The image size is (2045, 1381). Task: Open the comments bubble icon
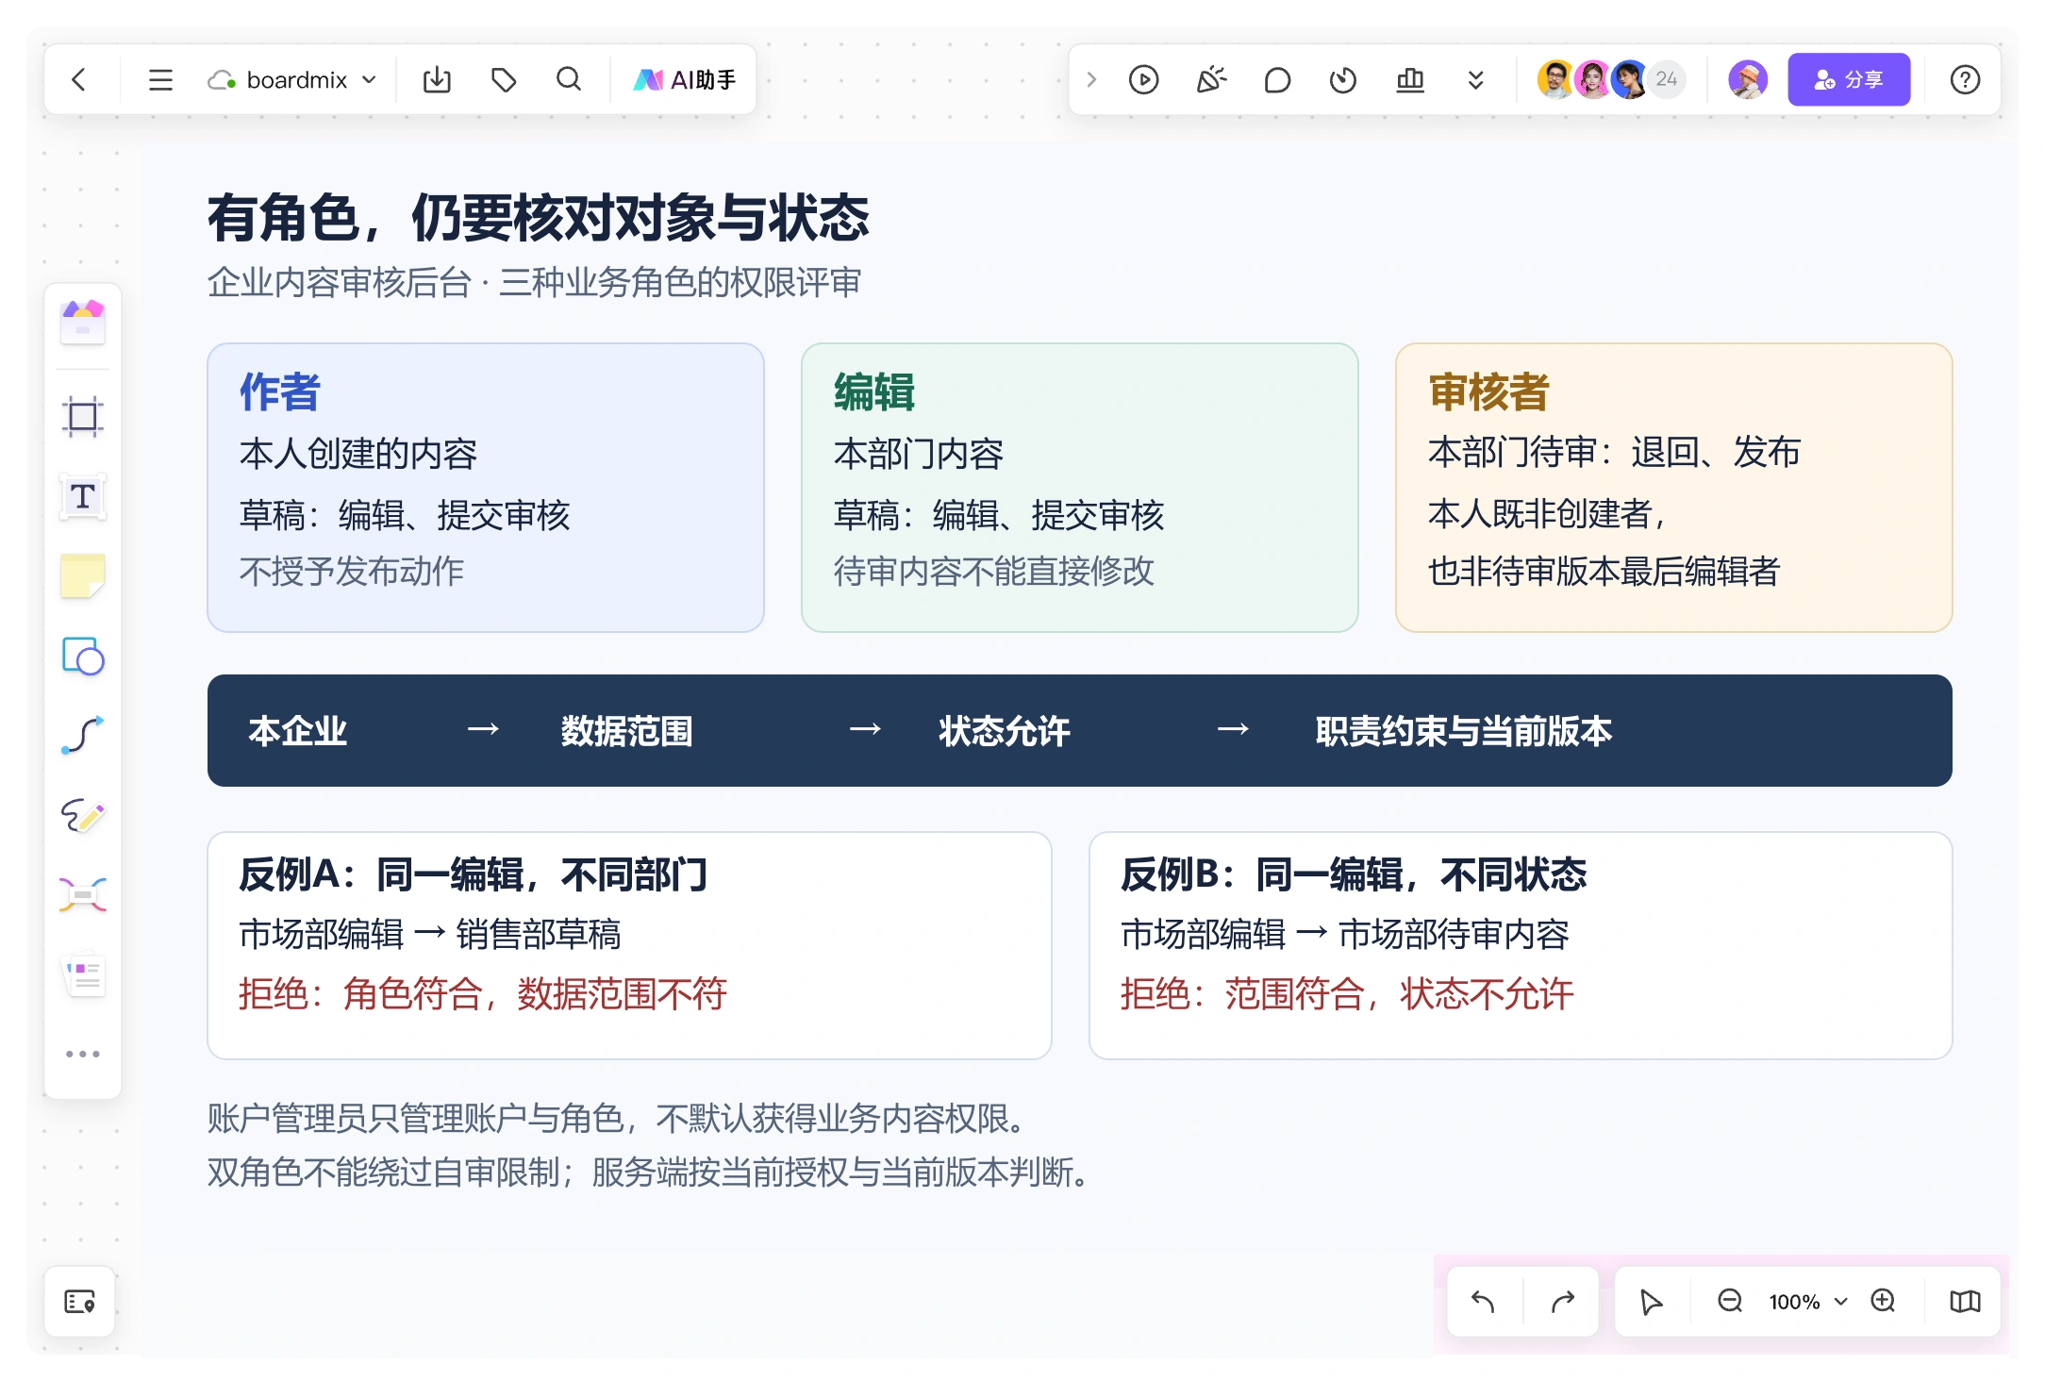point(1277,80)
